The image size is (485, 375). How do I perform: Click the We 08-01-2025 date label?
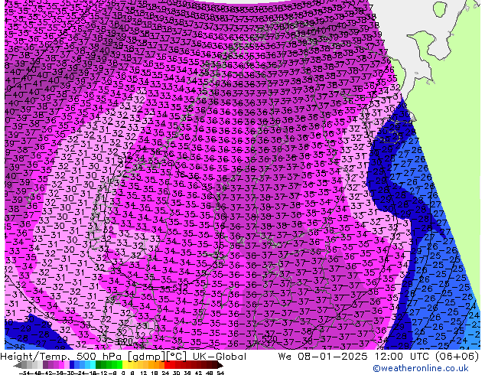pyautogui.click(x=324, y=357)
